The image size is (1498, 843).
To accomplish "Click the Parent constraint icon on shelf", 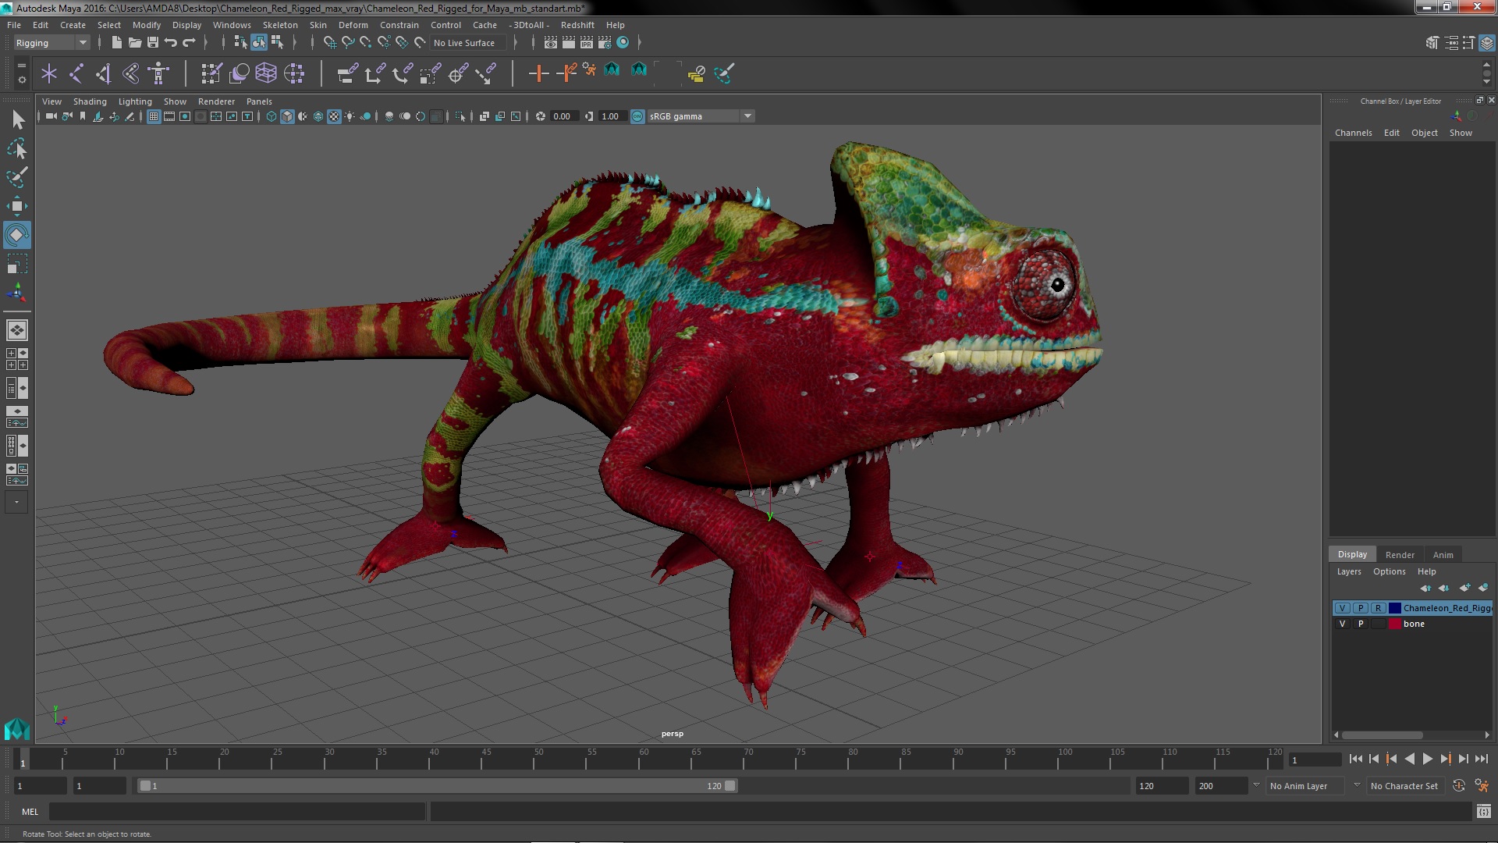I will [x=347, y=73].
